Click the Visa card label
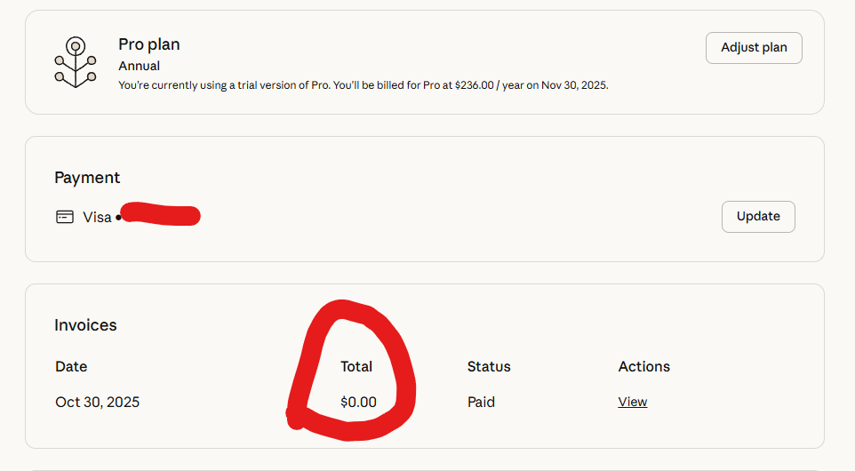This screenshot has width=855, height=471. pyautogui.click(x=97, y=217)
